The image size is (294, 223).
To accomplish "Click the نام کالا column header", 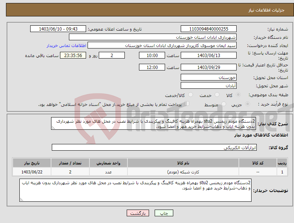I will 183,163.
